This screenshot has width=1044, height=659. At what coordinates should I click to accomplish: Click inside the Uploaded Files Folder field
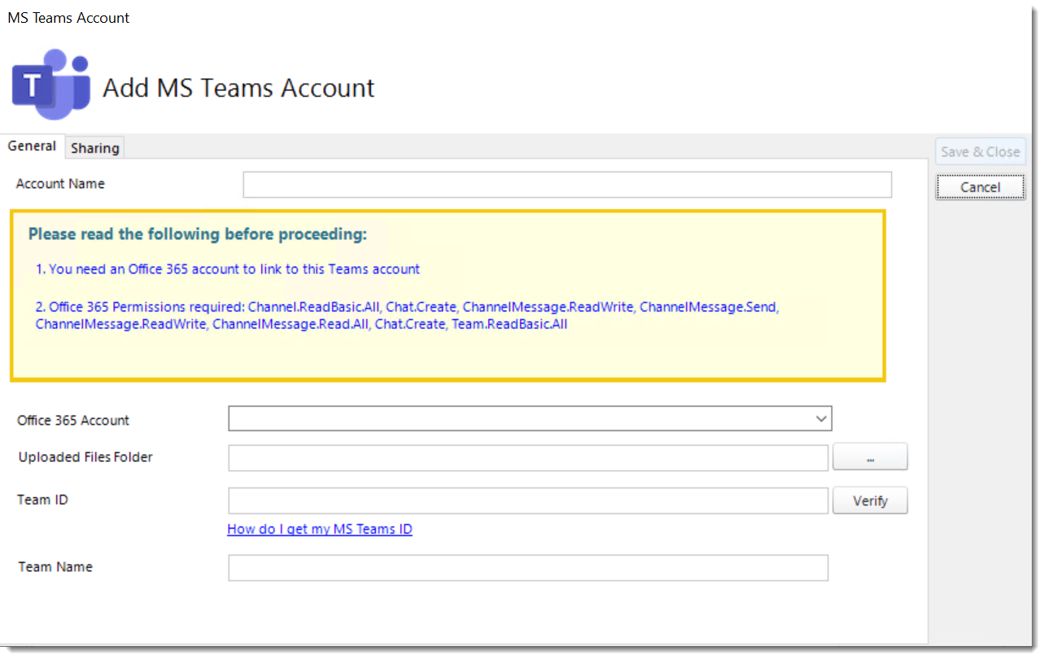pyautogui.click(x=527, y=457)
